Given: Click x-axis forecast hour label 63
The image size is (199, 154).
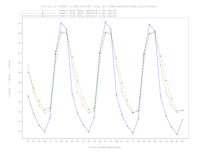Looking at the screenshot, I should point(144,141).
